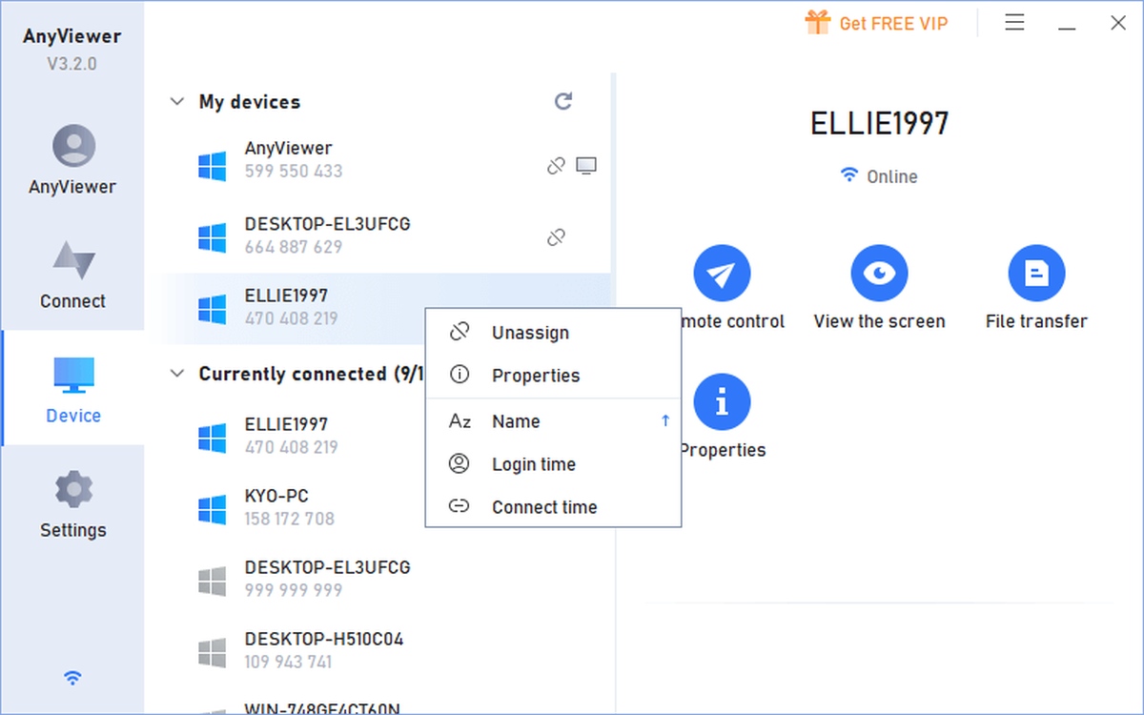Open the hamburger menu in title bar
The image size is (1144, 715).
(x=1015, y=23)
